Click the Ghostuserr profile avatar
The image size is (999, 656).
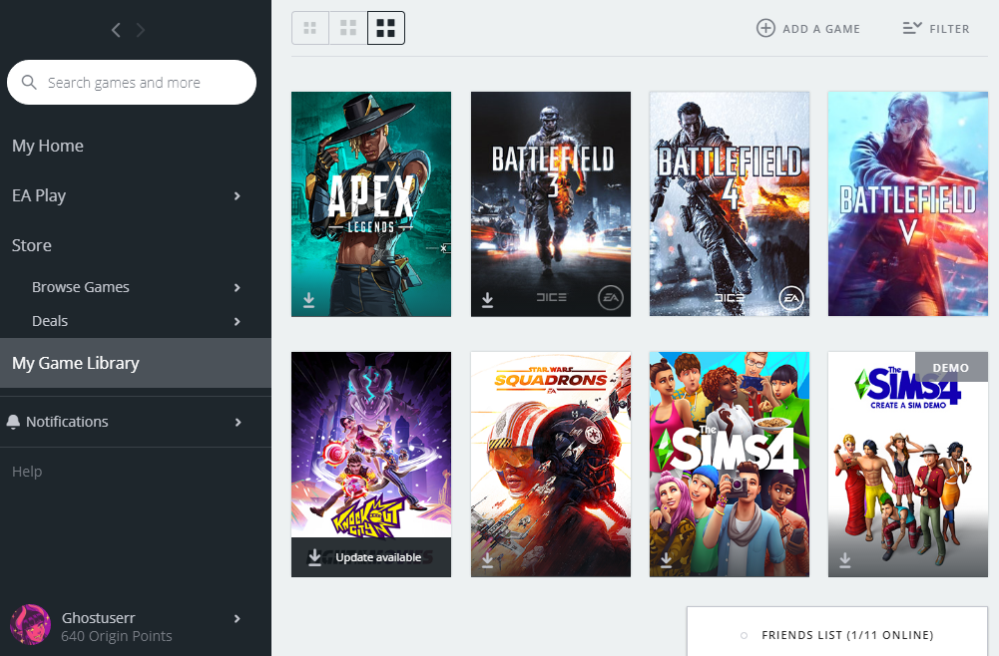click(30, 624)
